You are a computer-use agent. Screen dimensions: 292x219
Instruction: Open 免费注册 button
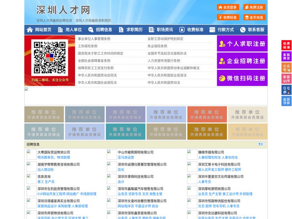tap(254, 7)
